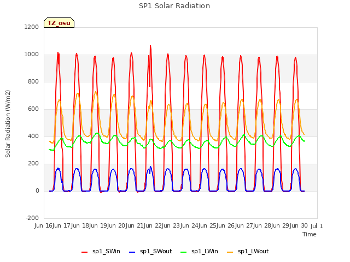This screenshot has width=350, height=262.
Task: Click the Time axis label
Action: [x=310, y=234]
